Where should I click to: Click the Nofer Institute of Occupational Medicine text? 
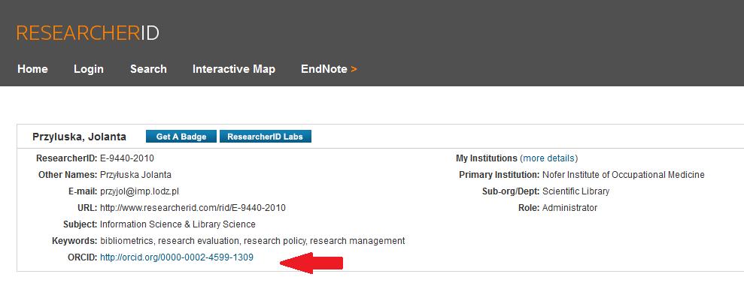click(624, 175)
